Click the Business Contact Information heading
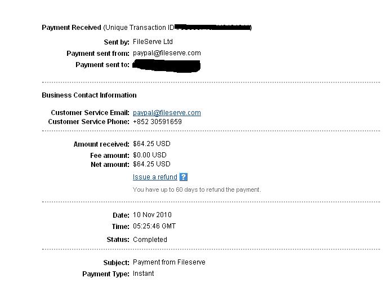This screenshot has width=388, height=282. [89, 95]
